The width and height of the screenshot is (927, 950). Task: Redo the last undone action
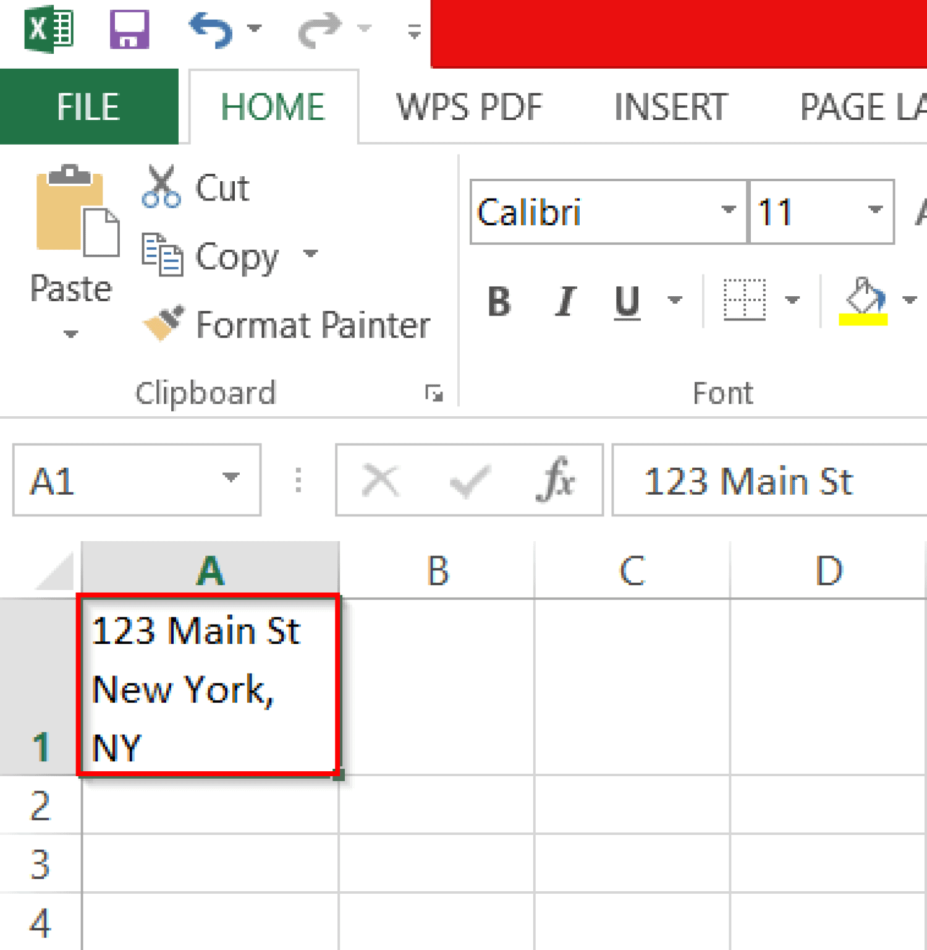(320, 29)
